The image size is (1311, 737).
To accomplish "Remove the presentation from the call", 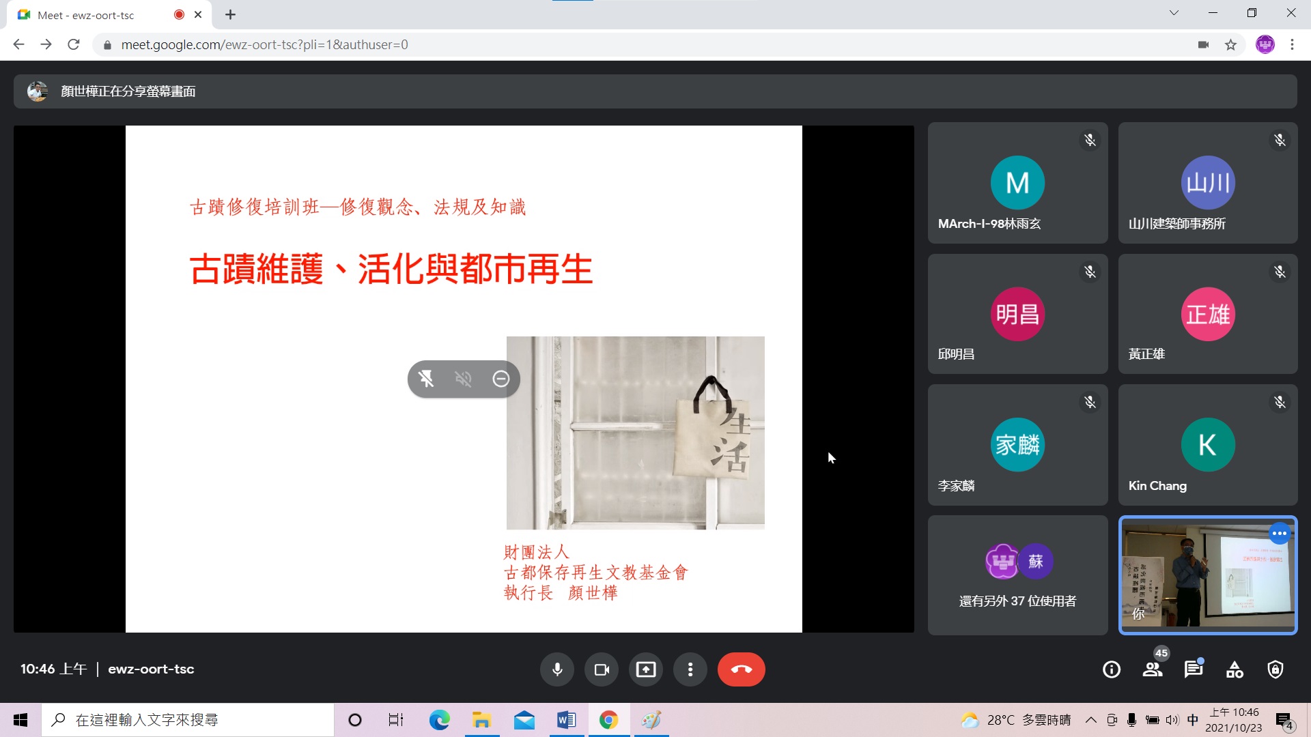I will tap(501, 379).
